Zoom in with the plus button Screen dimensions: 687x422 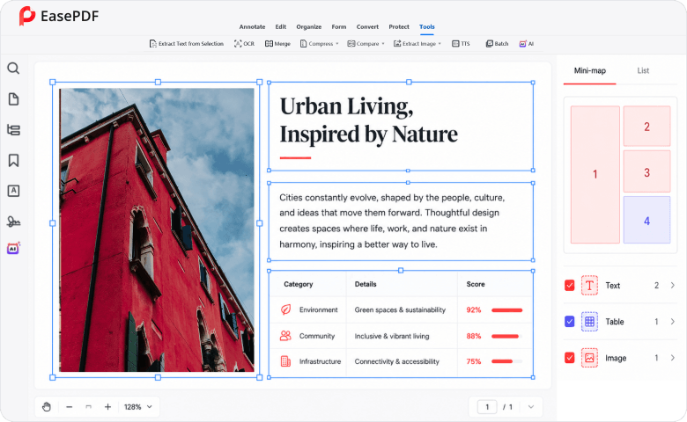point(107,407)
